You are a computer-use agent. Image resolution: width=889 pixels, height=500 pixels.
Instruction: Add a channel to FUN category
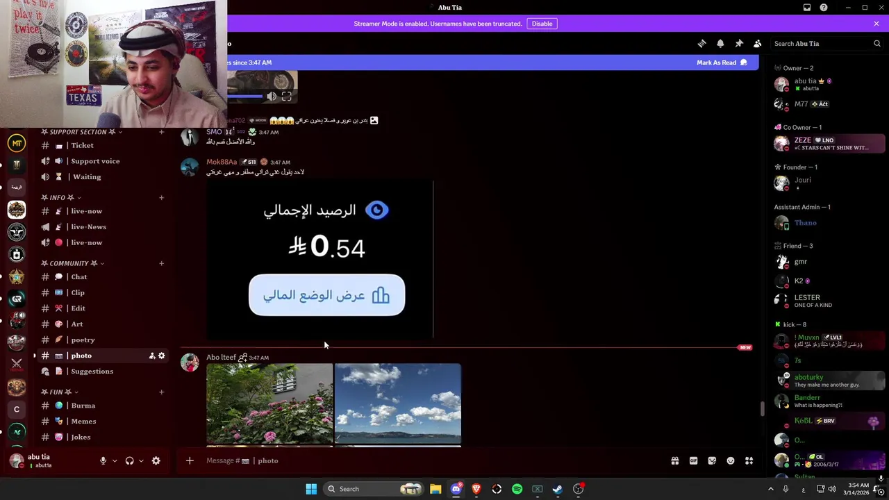point(161,392)
